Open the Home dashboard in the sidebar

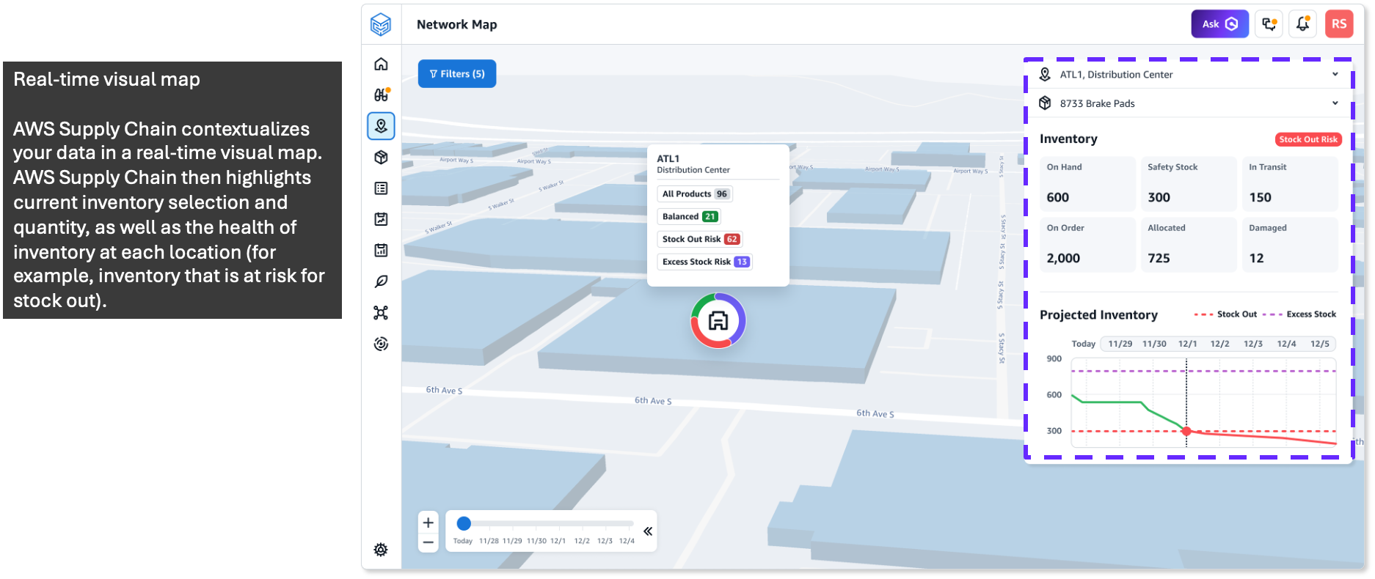[381, 64]
